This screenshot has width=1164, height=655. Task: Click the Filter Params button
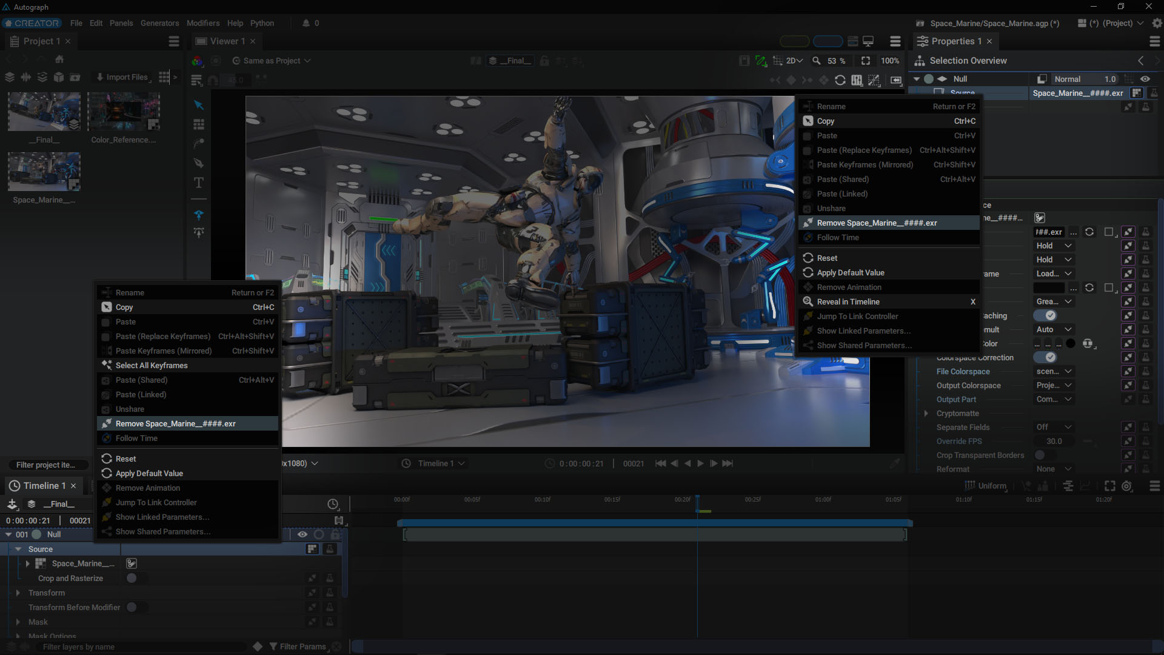[298, 647]
